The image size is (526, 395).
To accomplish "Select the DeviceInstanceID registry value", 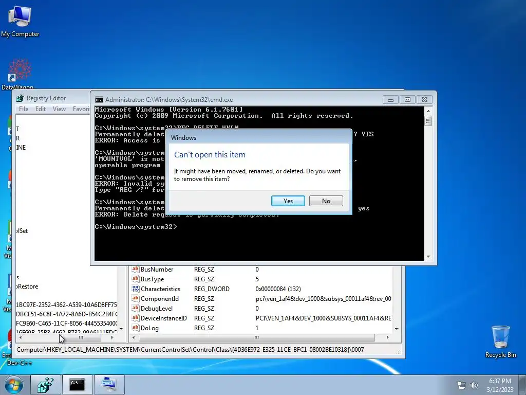I will point(164,318).
